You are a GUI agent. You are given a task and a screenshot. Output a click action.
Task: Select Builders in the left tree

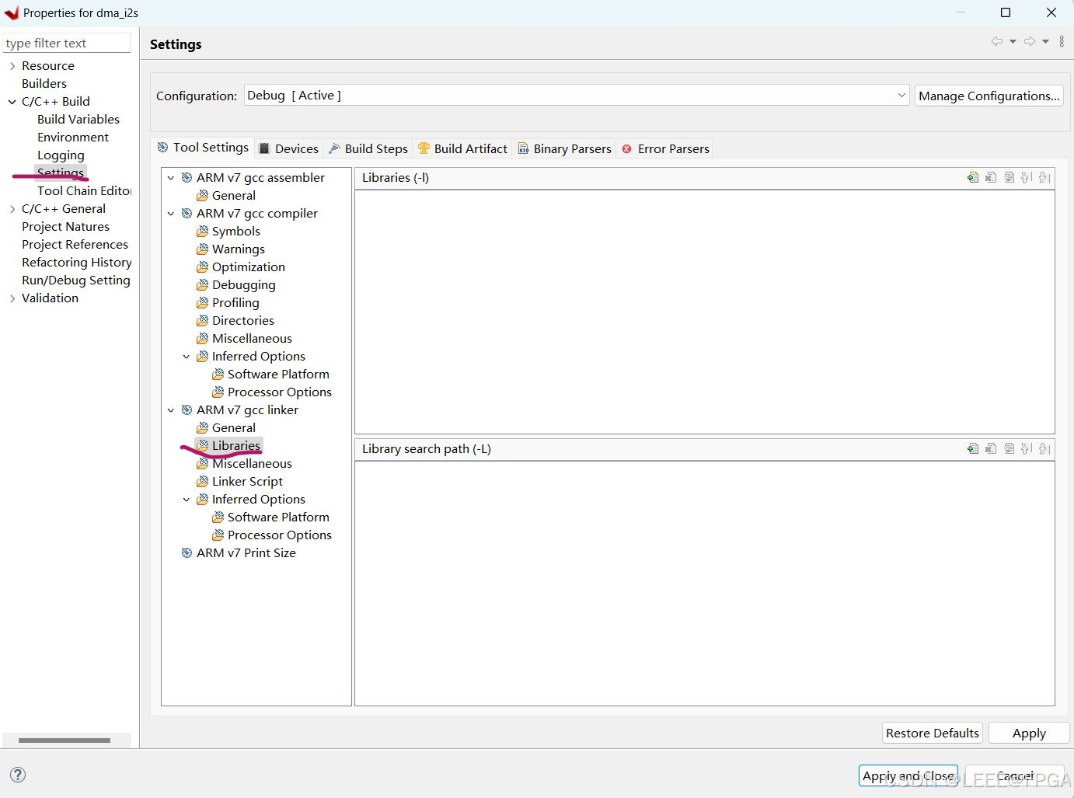point(44,84)
